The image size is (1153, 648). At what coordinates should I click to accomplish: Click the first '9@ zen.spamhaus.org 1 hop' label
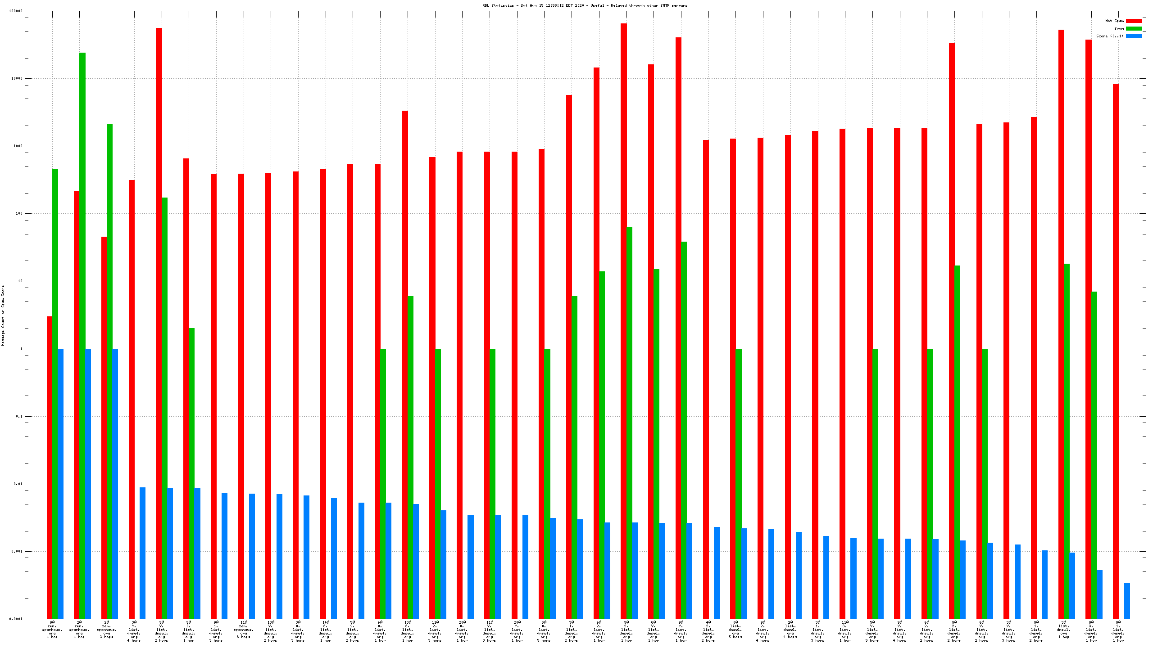tap(52, 630)
